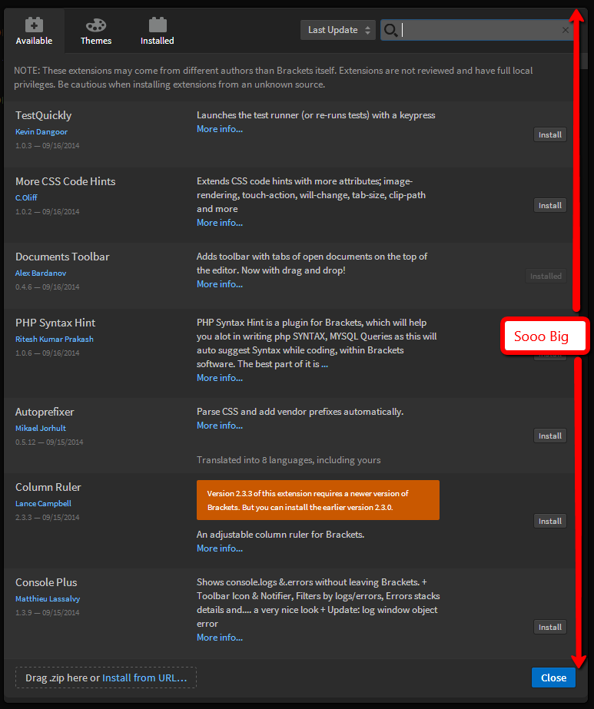Click the orange version 2.3.3 warning message
The image size is (594, 709).
317,500
